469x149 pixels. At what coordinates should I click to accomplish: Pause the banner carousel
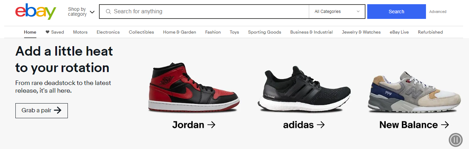456,140
